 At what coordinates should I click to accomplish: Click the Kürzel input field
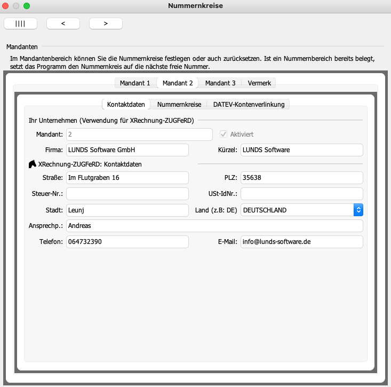[302, 150]
